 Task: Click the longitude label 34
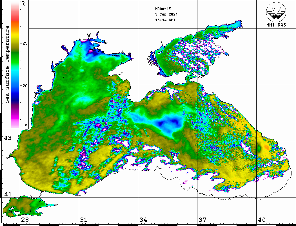click(143, 220)
